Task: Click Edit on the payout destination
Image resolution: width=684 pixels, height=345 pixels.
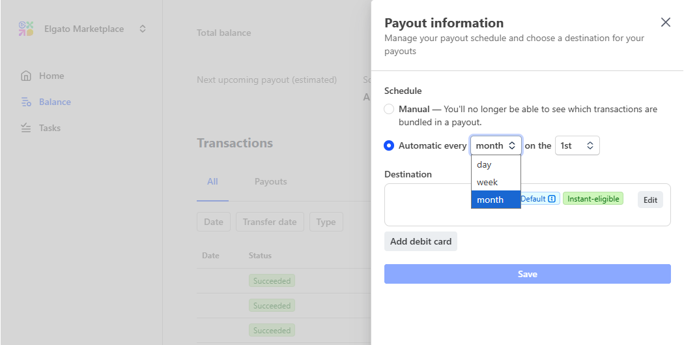Action: pyautogui.click(x=650, y=200)
